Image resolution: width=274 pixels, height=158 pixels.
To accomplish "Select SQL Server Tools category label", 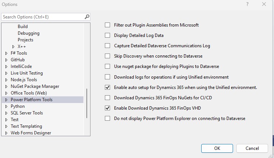I will pyautogui.click(x=27, y=113).
